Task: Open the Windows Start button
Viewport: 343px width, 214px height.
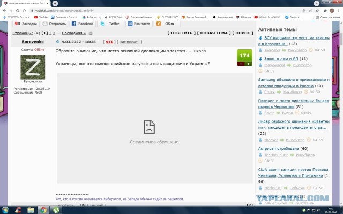Action: coord(5,210)
